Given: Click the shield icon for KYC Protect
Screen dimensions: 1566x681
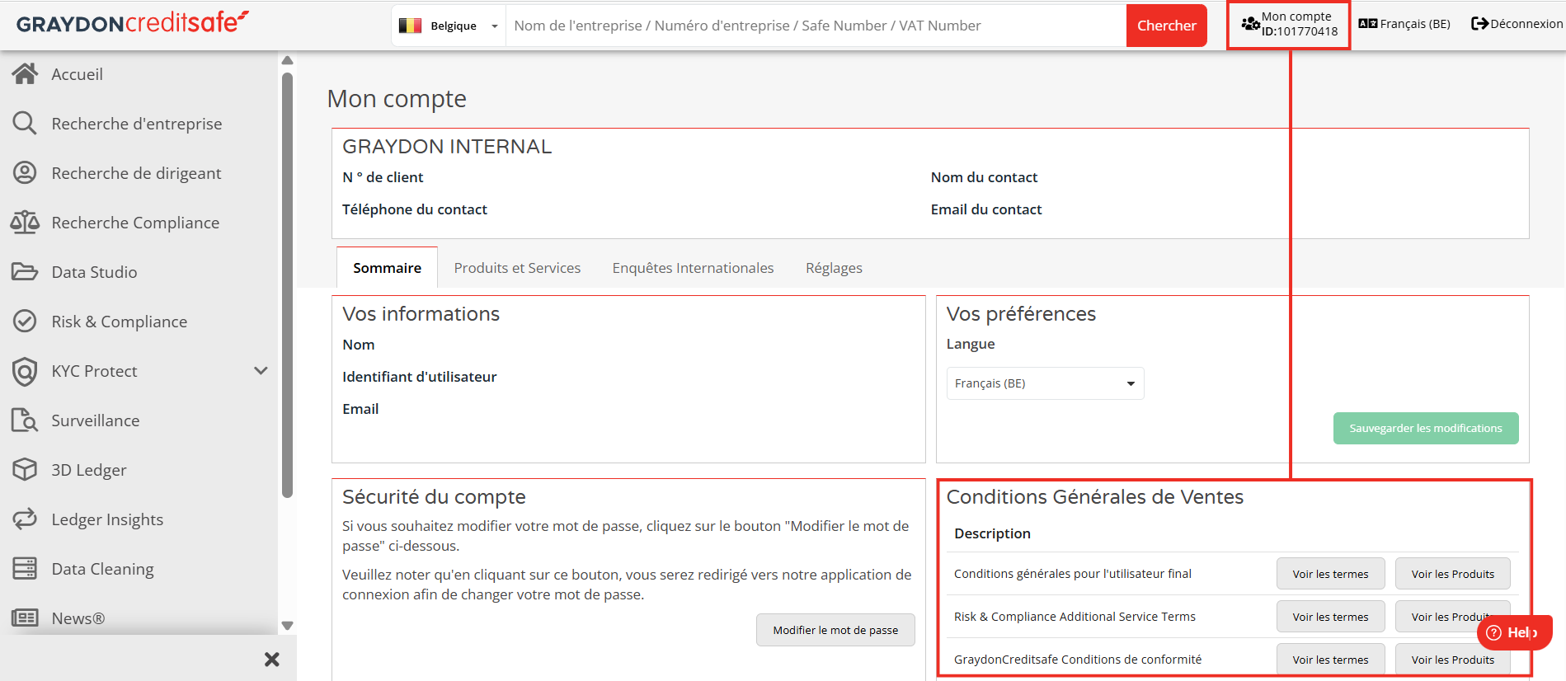Looking at the screenshot, I should 25,371.
